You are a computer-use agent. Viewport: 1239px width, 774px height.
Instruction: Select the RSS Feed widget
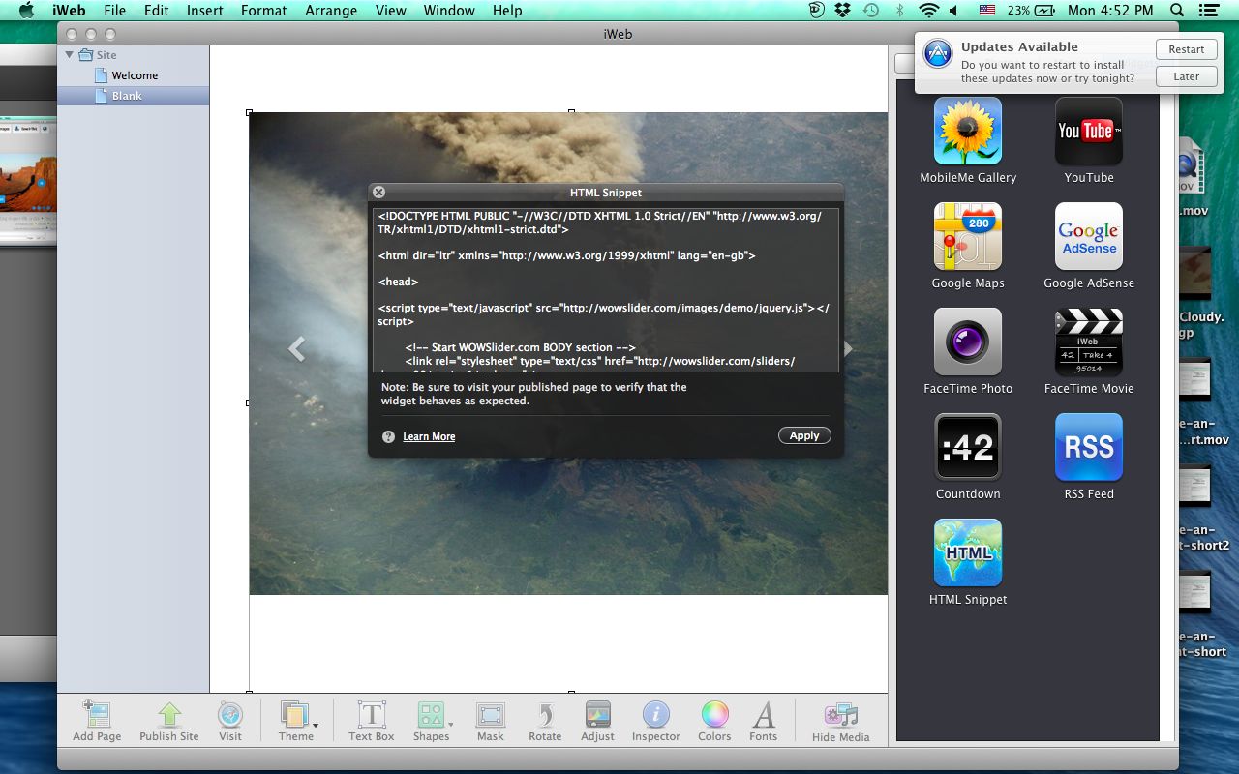tap(1089, 447)
